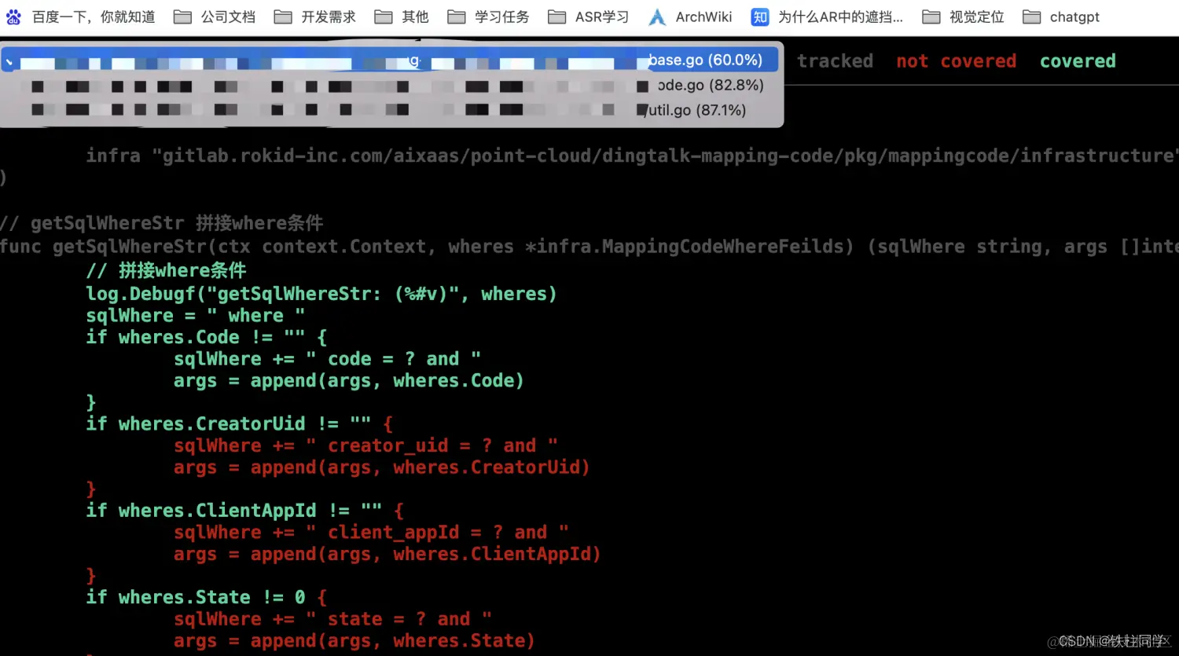
Task: Open the 为什么AR中的遮挡 Zhihu bookmark
Action: pos(827,16)
